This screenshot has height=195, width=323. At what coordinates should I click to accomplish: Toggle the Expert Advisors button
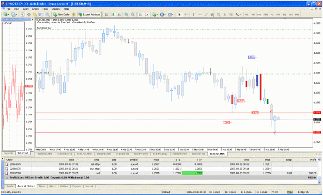tap(89, 14)
